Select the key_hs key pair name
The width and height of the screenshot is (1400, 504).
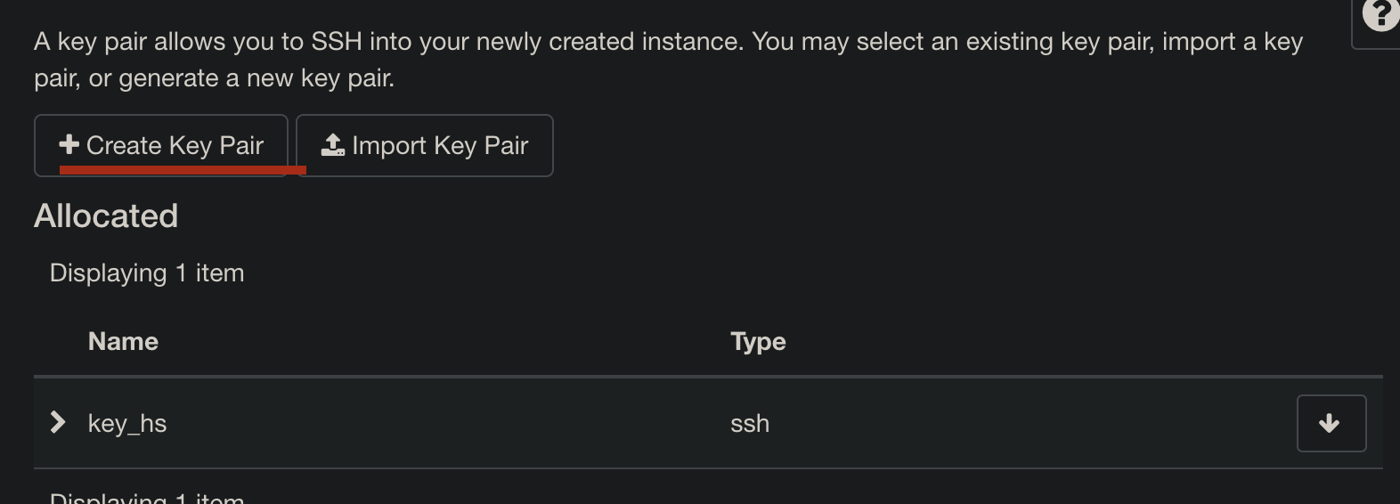(x=127, y=424)
